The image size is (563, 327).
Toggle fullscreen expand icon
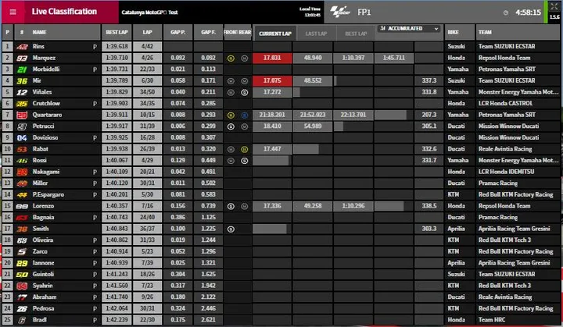[554, 6]
